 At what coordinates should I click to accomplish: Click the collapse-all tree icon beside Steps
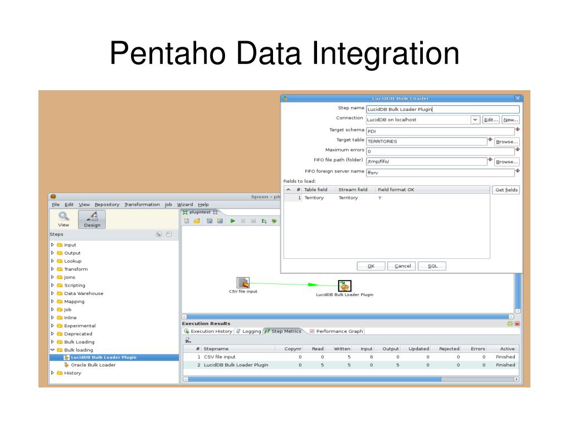(169, 234)
